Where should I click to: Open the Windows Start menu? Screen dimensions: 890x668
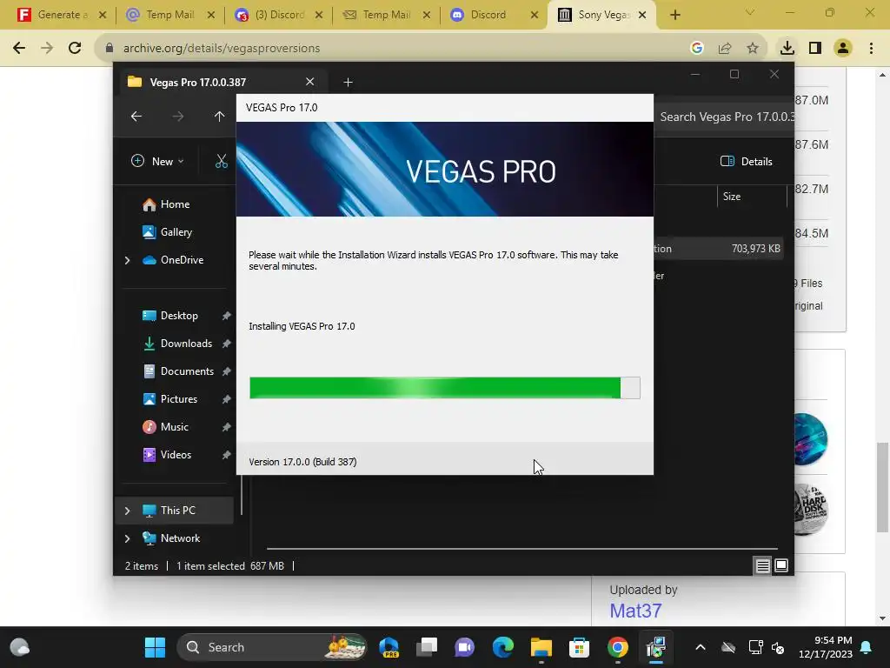coord(155,647)
